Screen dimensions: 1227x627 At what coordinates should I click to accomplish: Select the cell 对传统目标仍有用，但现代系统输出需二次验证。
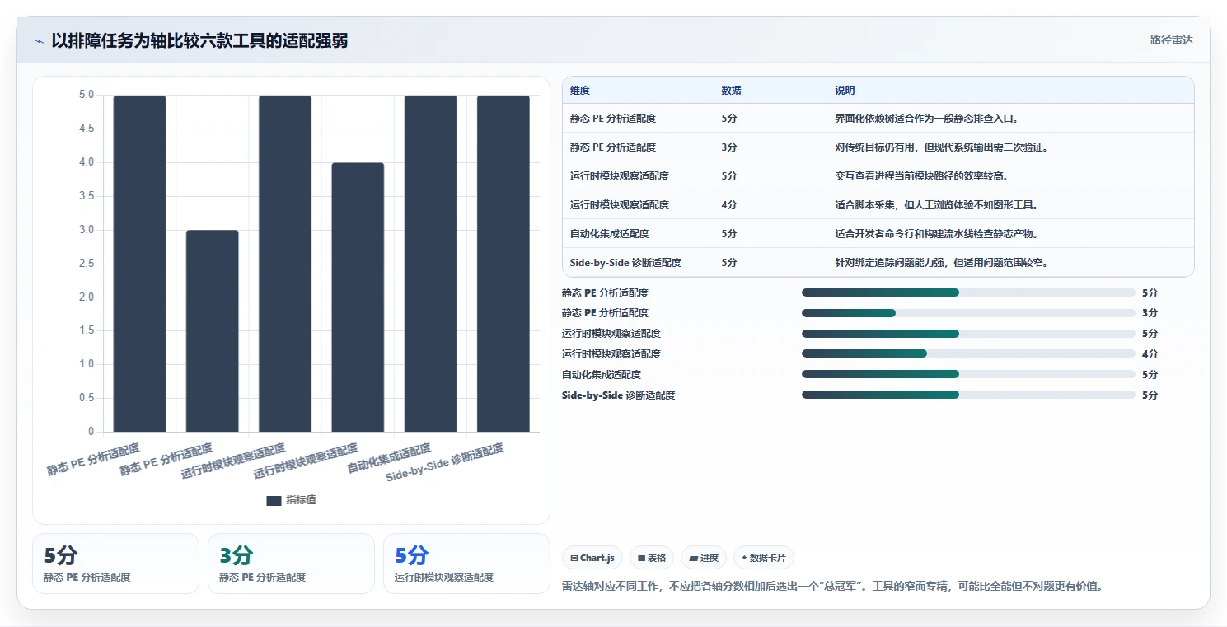tap(941, 147)
